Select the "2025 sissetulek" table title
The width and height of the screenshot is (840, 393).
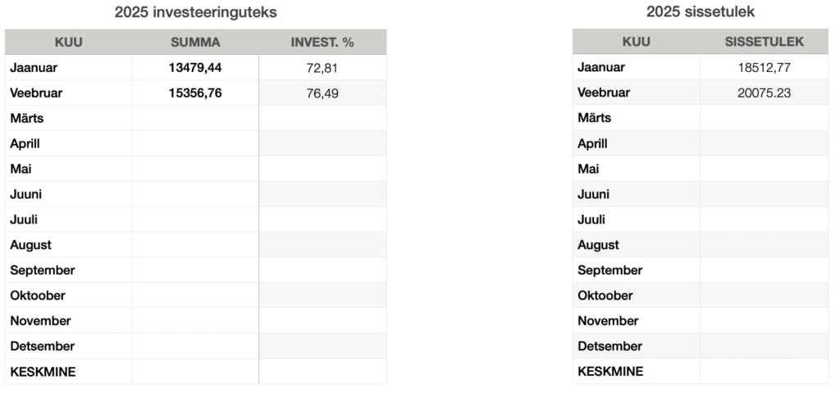(700, 11)
